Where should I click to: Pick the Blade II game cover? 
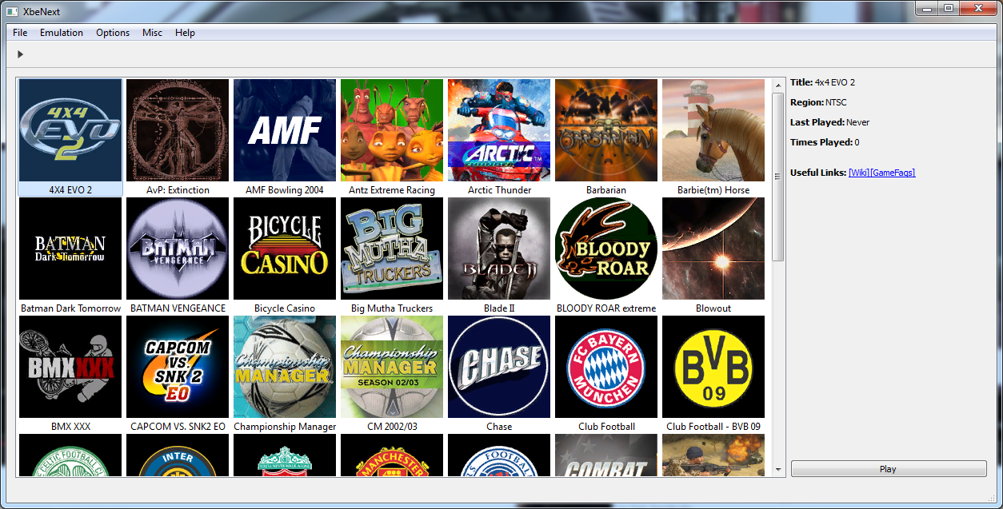(x=499, y=249)
